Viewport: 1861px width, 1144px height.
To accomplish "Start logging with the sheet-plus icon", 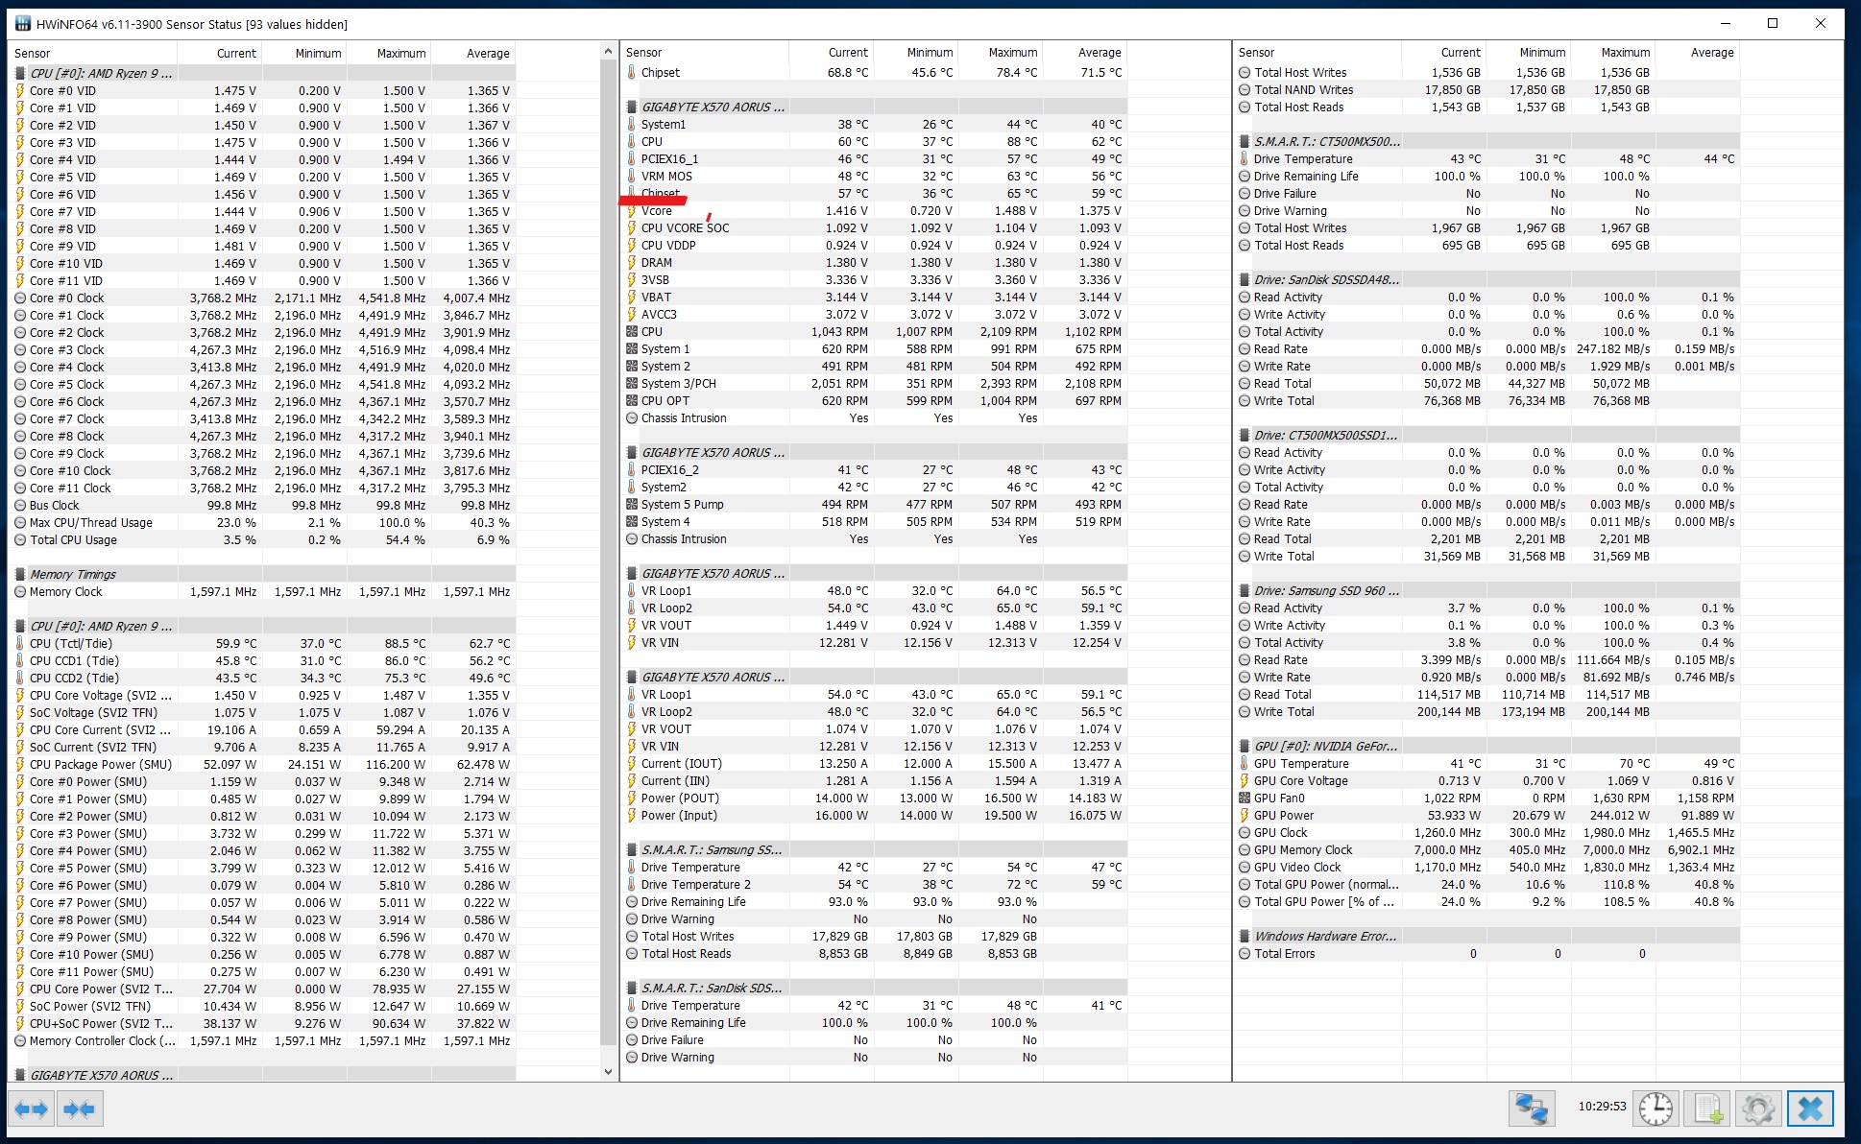I will (x=1707, y=1108).
